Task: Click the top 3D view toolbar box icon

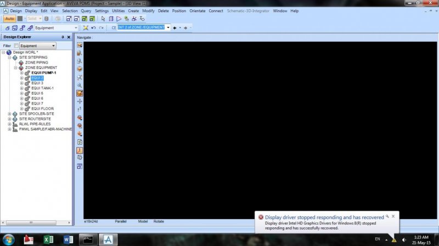Action: [80, 45]
